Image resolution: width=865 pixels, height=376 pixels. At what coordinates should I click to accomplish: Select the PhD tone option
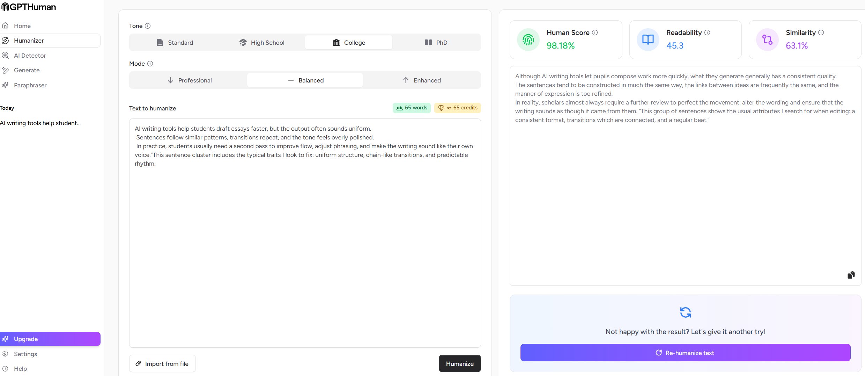pyautogui.click(x=436, y=43)
